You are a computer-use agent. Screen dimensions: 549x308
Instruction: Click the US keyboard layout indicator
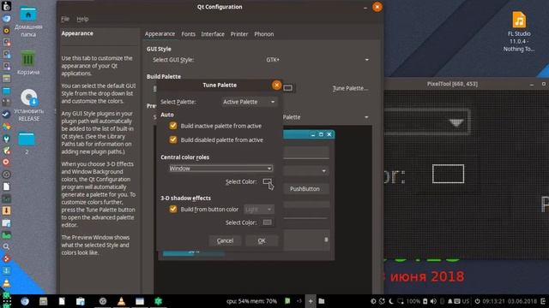click(x=465, y=301)
